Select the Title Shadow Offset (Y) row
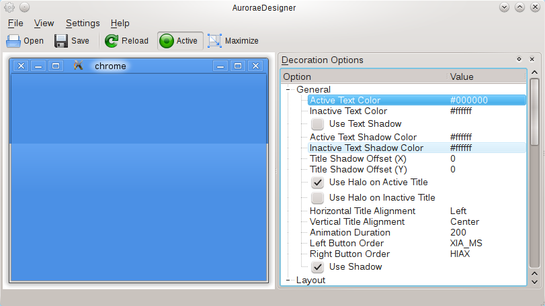This screenshot has width=545, height=306. tap(417, 169)
